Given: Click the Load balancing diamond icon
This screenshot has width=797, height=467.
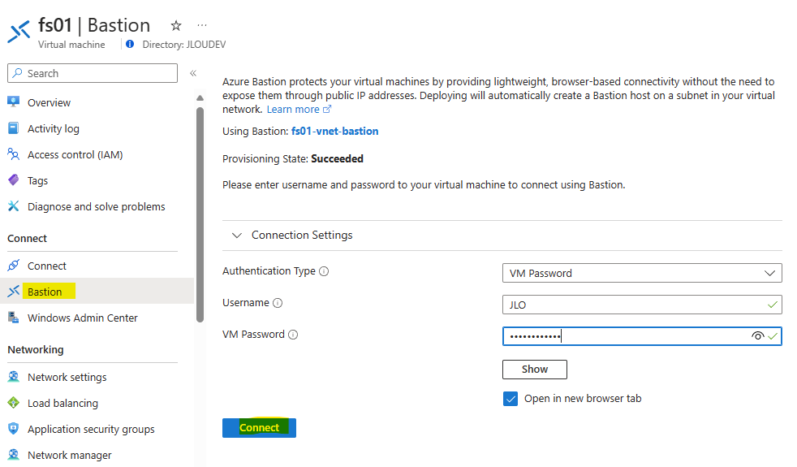Looking at the screenshot, I should point(14,402).
